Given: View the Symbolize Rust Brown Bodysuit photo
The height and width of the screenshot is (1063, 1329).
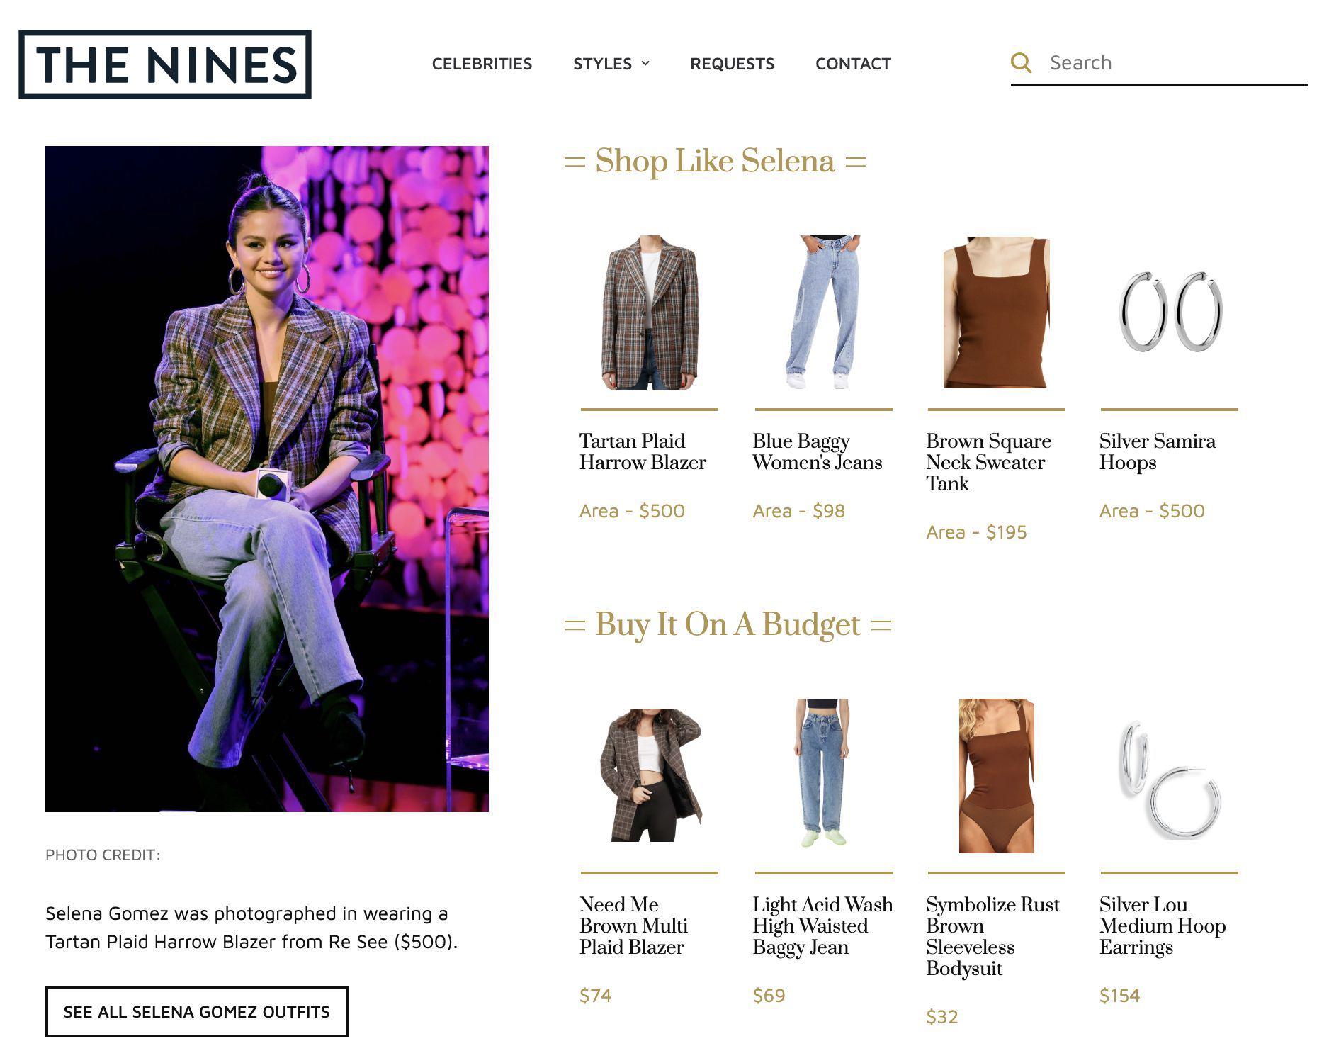Looking at the screenshot, I should [996, 775].
